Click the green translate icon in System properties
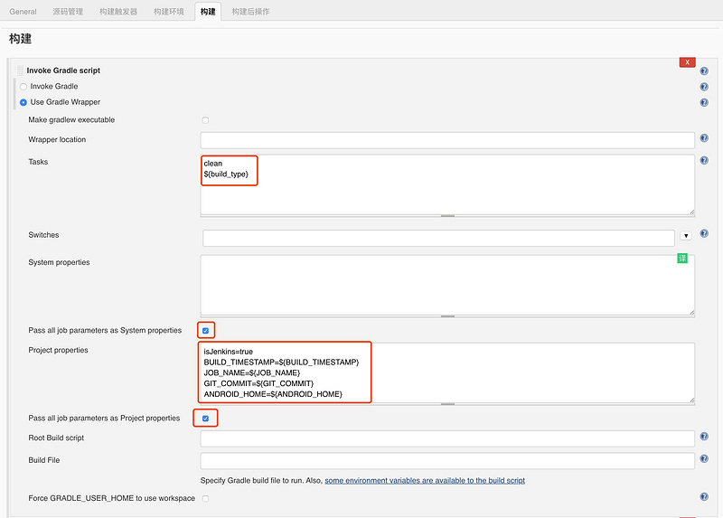723x518 pixels. (x=682, y=259)
